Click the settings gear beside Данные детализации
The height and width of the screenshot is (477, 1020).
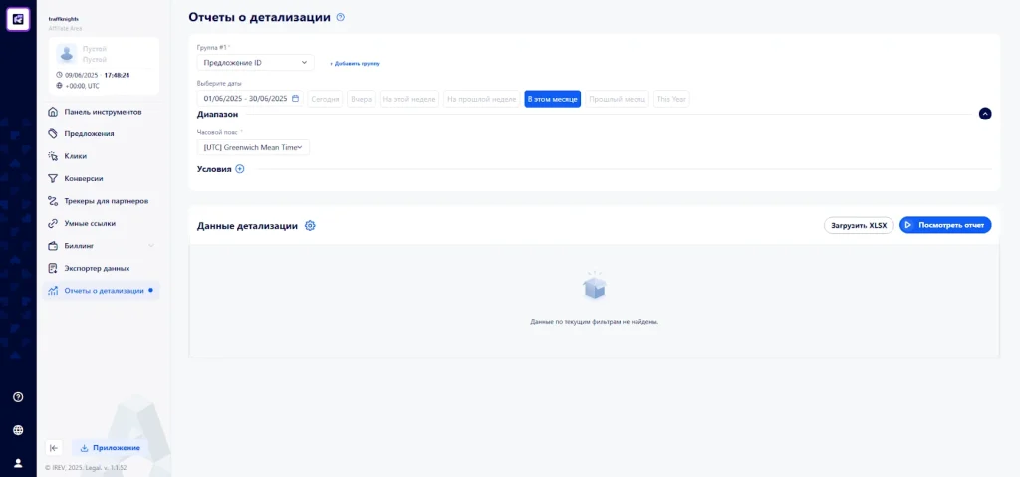point(311,226)
